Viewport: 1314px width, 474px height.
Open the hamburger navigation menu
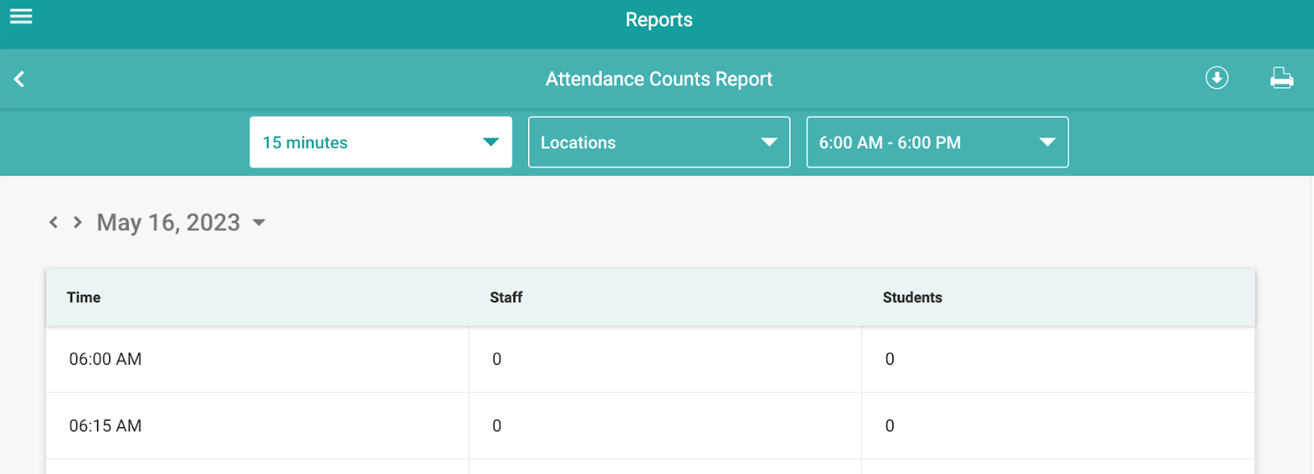tap(21, 16)
